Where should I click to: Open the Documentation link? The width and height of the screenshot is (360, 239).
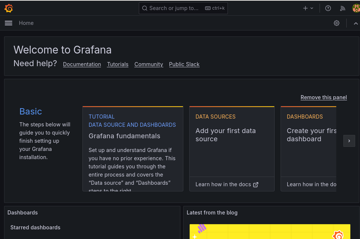pyautogui.click(x=82, y=64)
